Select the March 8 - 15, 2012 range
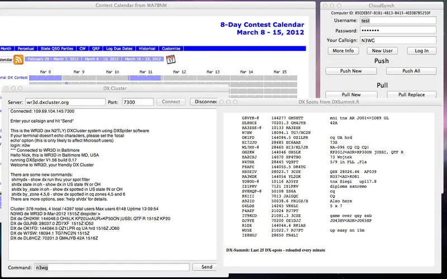447x279 pixels. [x=102, y=59]
